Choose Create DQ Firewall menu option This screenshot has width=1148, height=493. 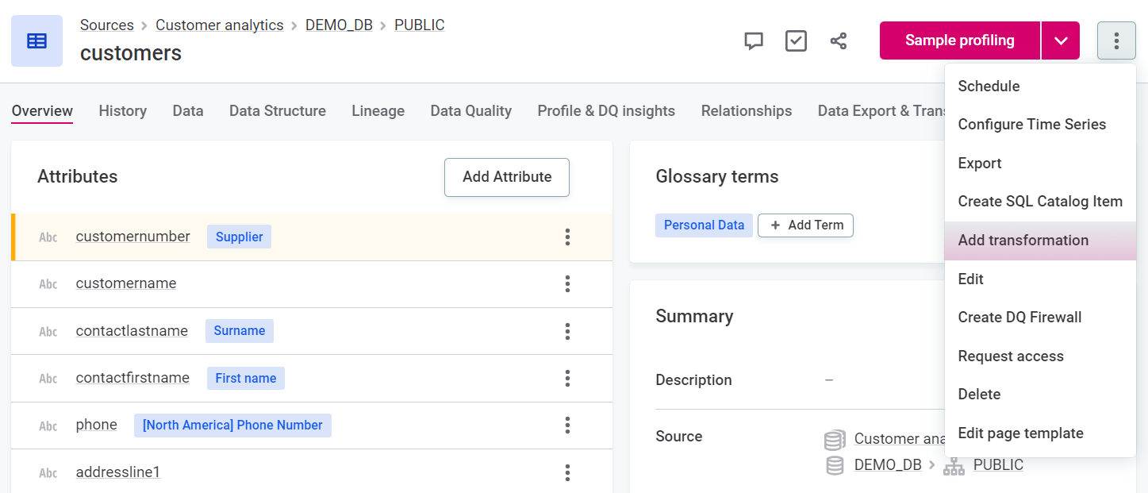pos(1019,318)
